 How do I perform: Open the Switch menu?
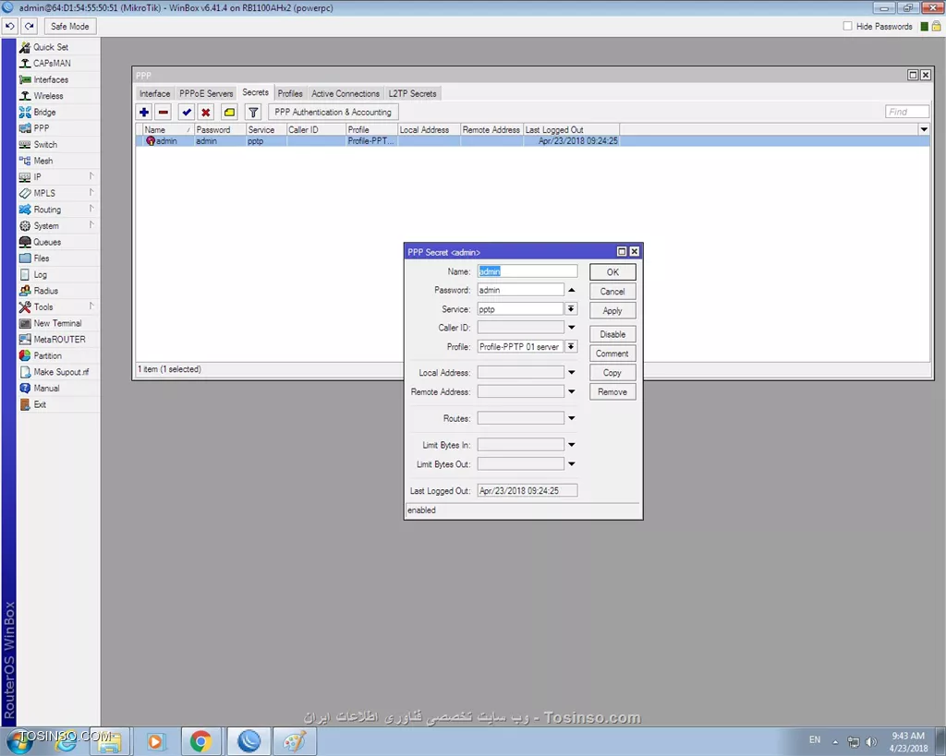(x=58, y=145)
